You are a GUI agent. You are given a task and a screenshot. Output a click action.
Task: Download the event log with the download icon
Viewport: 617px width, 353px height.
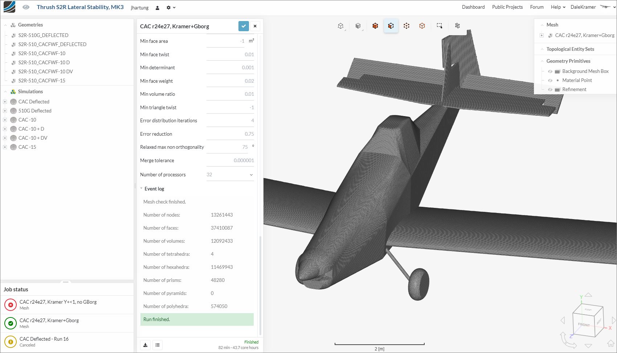click(x=146, y=345)
